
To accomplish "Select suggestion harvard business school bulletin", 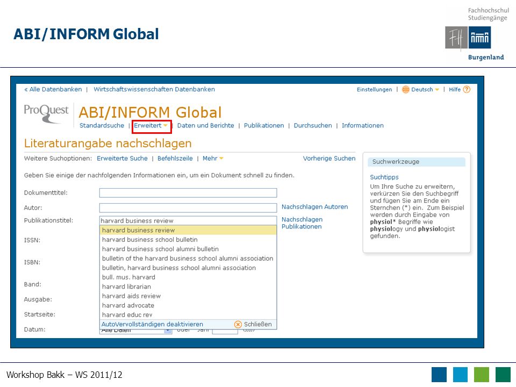I will coord(188,240).
